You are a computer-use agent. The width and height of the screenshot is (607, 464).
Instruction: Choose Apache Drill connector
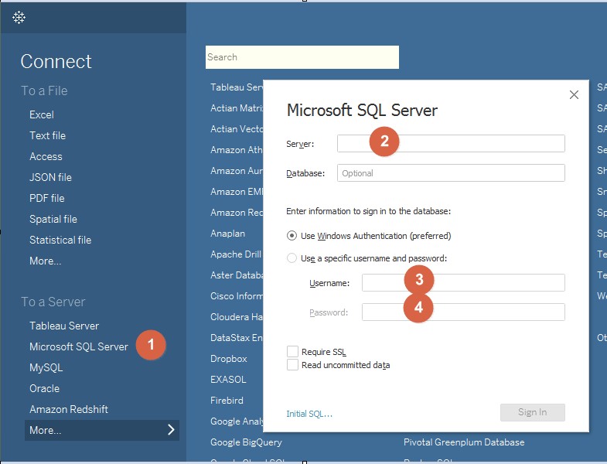pos(236,254)
